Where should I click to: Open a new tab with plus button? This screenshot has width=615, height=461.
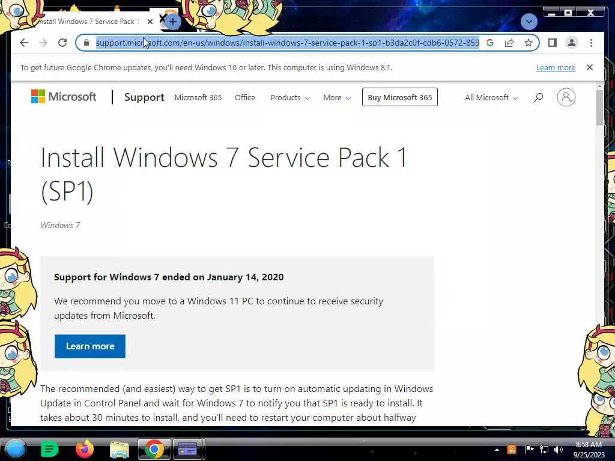click(x=172, y=22)
